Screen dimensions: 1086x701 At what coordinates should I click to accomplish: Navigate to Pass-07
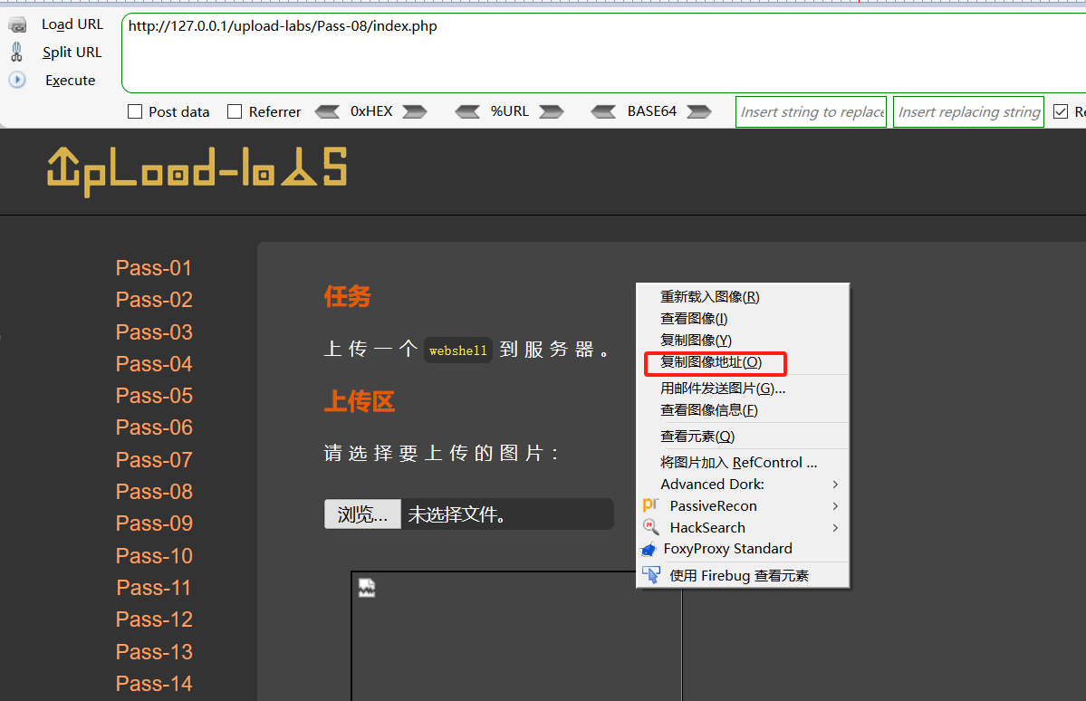coord(154,460)
